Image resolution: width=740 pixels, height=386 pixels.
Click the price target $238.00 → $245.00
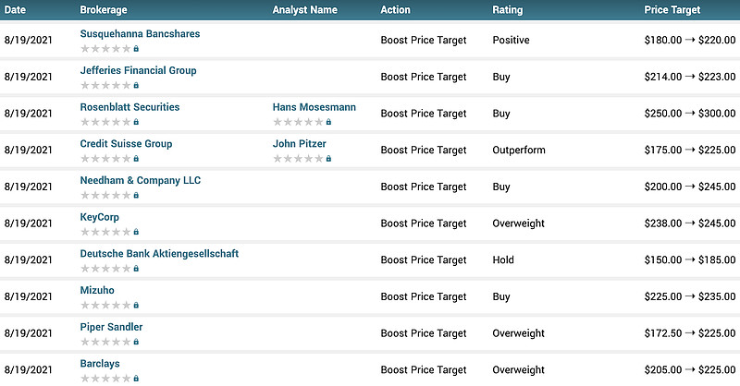click(x=690, y=223)
